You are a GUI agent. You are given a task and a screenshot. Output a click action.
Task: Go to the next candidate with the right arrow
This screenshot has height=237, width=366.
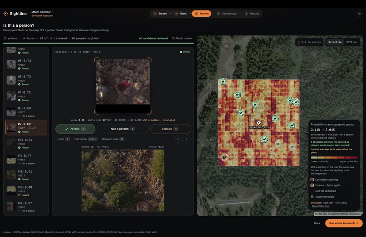(x=187, y=140)
